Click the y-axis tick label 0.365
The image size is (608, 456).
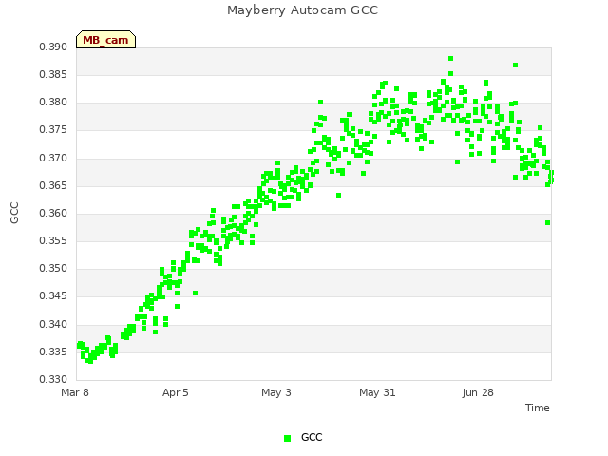[x=53, y=186]
